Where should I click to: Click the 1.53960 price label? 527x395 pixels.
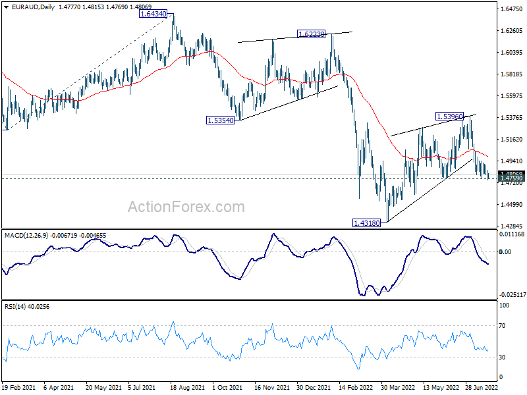tap(449, 117)
